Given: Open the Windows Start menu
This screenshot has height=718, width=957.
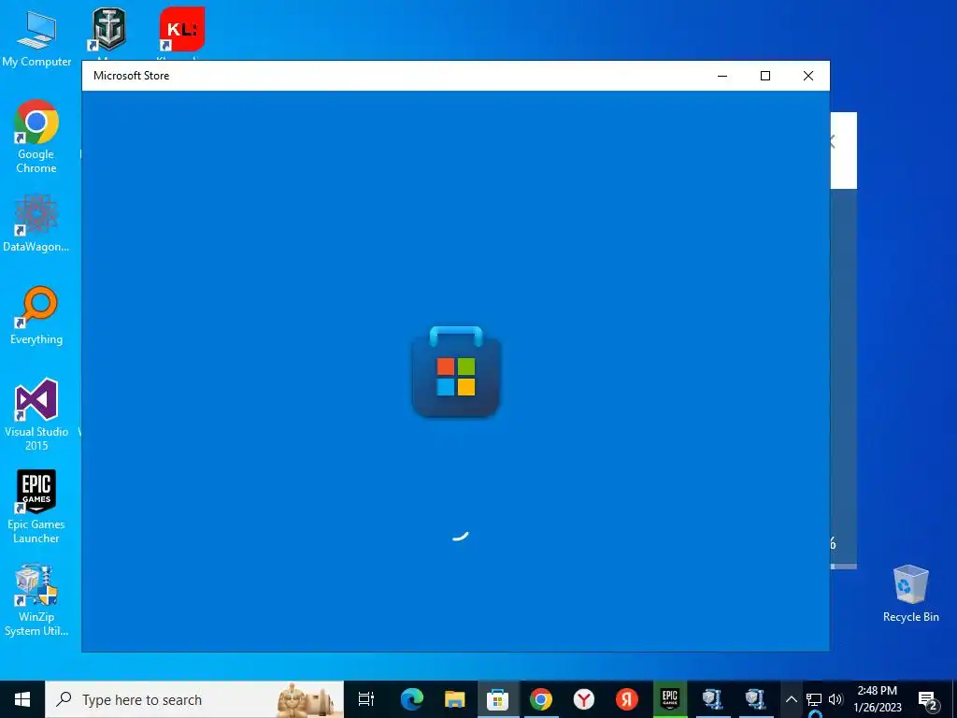Looking at the screenshot, I should pos(22,699).
